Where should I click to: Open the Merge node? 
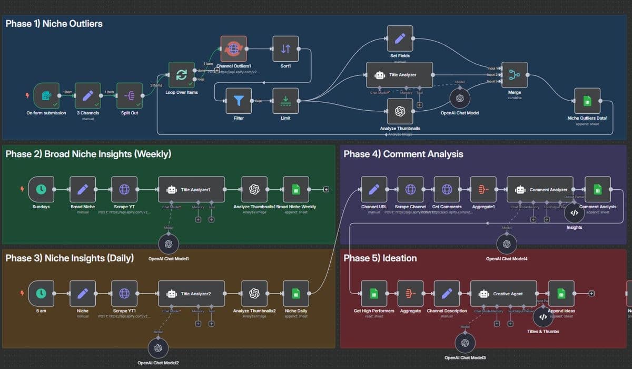click(515, 75)
